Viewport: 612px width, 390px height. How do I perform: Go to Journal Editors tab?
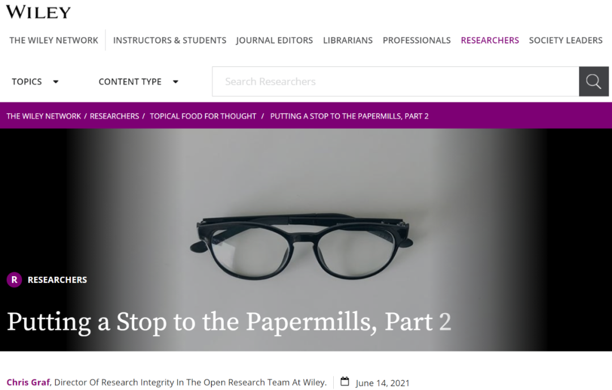(274, 40)
